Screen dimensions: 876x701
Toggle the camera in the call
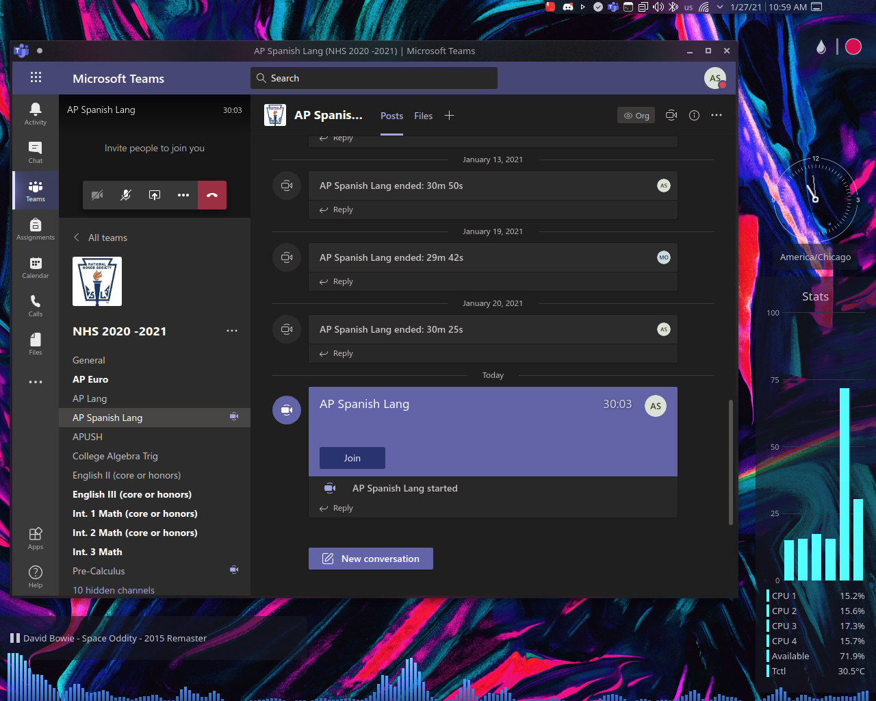pos(97,195)
